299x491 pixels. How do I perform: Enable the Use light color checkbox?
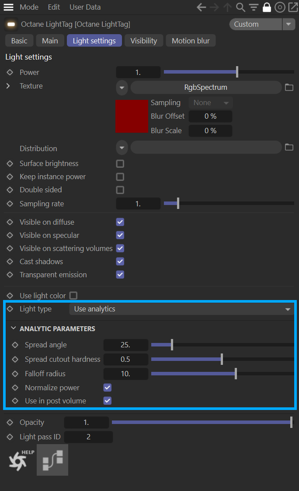tap(73, 296)
